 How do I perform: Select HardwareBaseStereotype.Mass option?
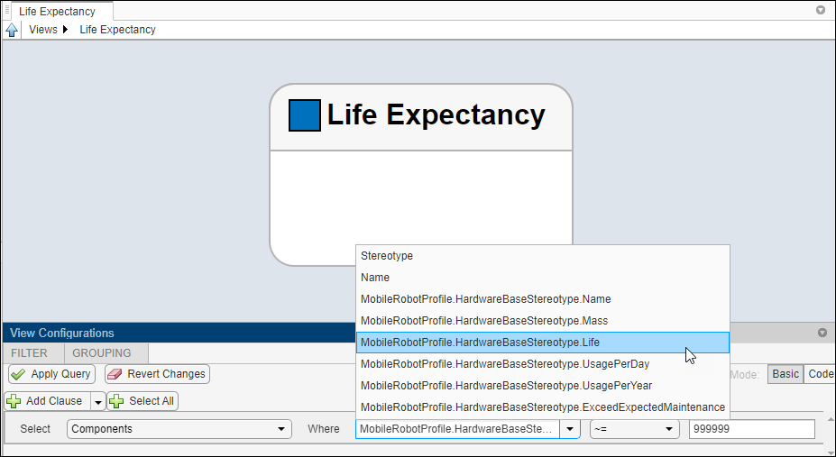(x=543, y=321)
